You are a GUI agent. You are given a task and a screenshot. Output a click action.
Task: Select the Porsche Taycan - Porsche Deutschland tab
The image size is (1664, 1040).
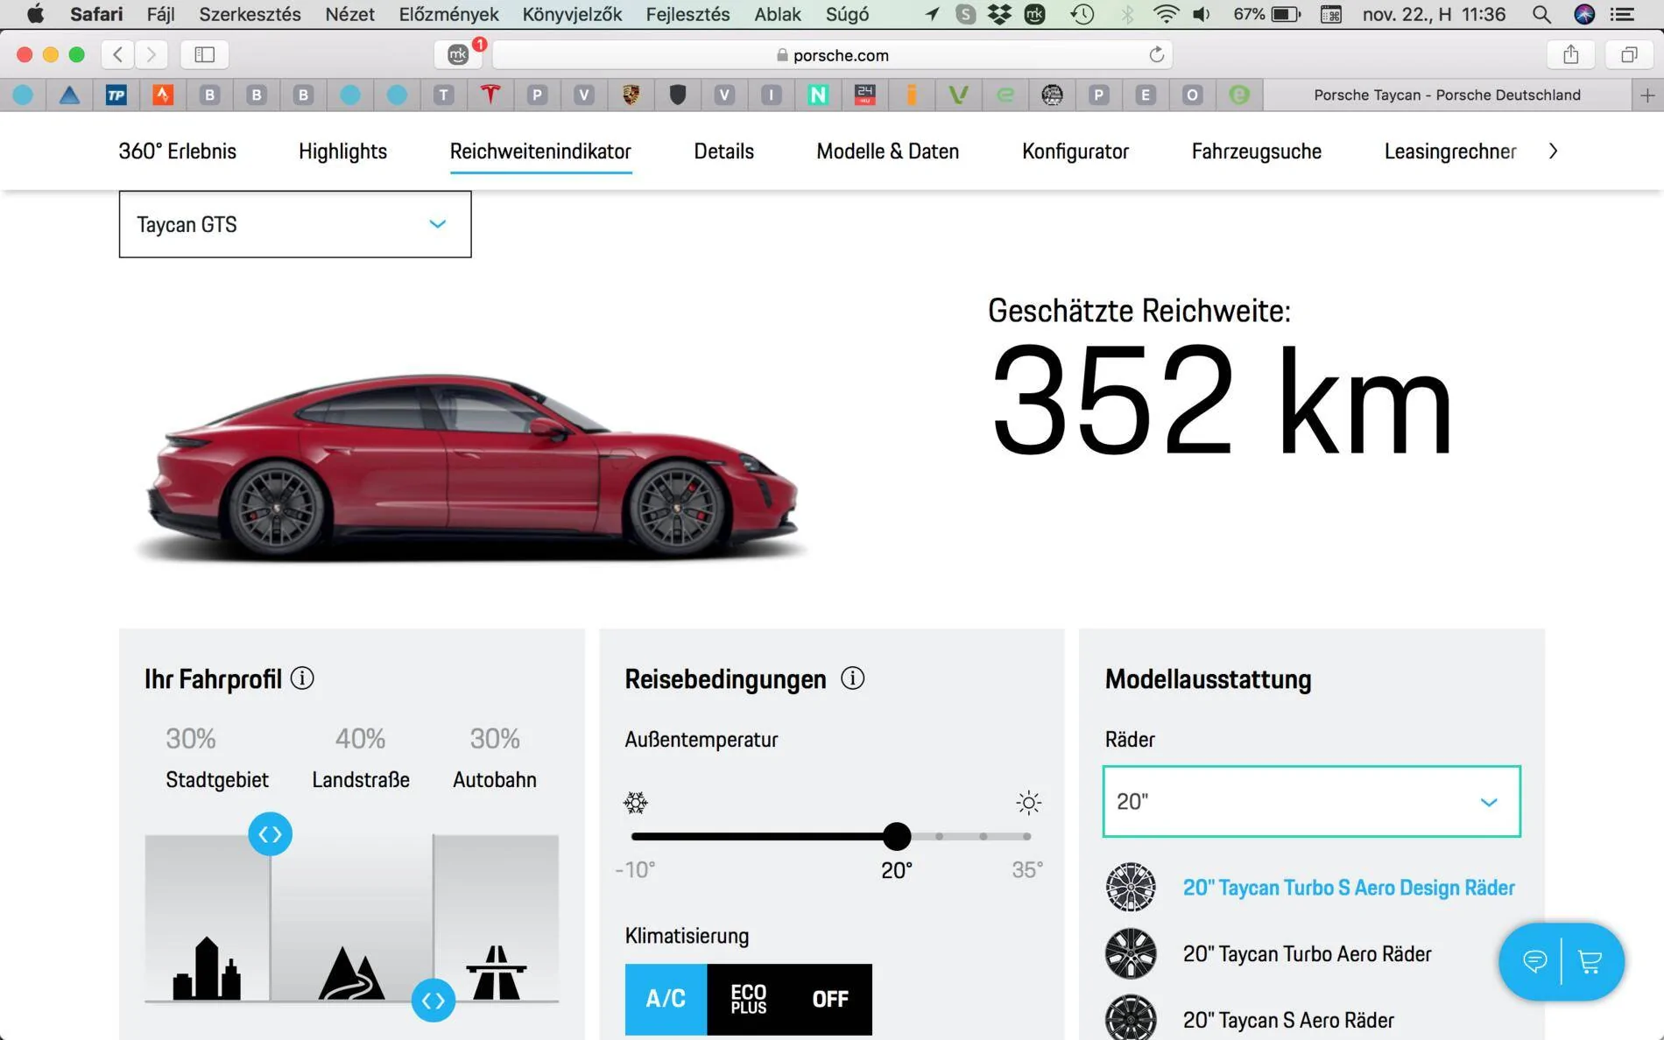(1448, 95)
